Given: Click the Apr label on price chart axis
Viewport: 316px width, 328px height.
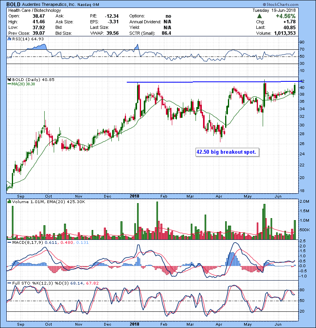Looking at the screenshot, I should tap(219, 196).
